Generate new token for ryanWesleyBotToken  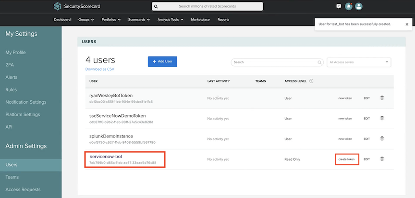(345, 98)
